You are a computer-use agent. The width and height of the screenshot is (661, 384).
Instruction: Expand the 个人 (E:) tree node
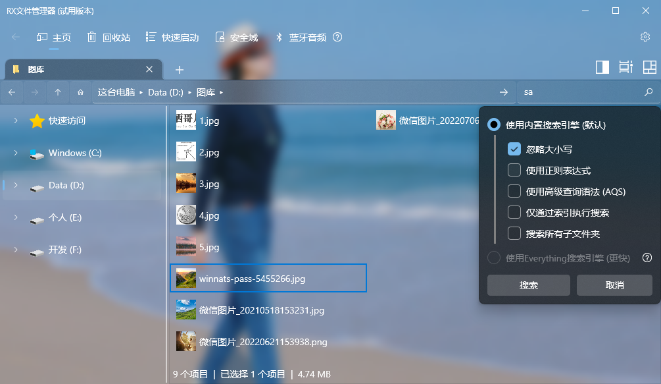pos(16,217)
